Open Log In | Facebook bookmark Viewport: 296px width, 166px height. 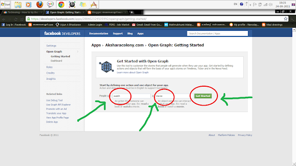[x=14, y=24]
